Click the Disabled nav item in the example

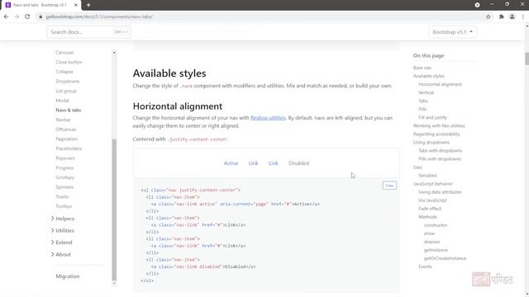coord(299,163)
